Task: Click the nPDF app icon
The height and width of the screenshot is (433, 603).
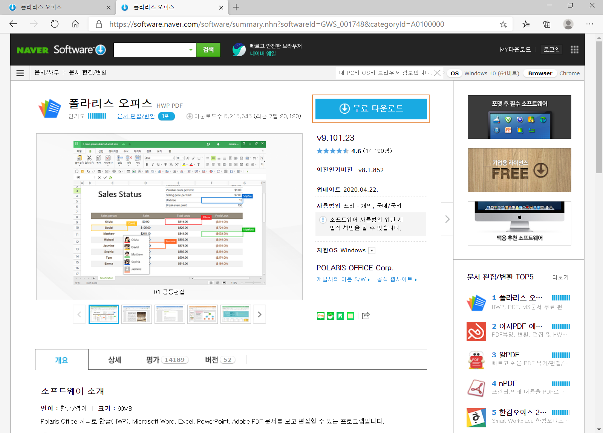Action: click(476, 389)
